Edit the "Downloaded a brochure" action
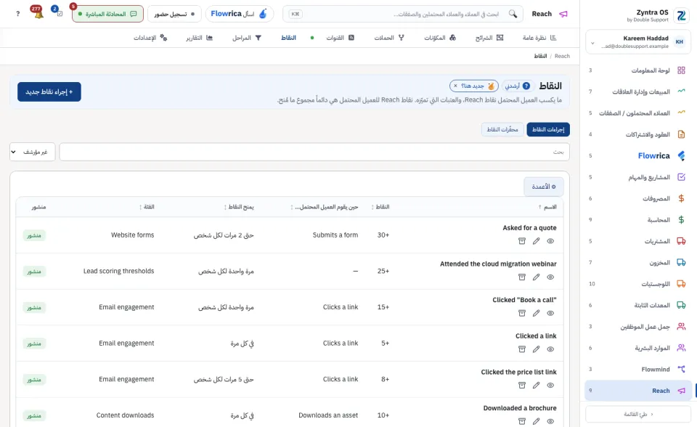697x427 pixels. pyautogui.click(x=536, y=421)
